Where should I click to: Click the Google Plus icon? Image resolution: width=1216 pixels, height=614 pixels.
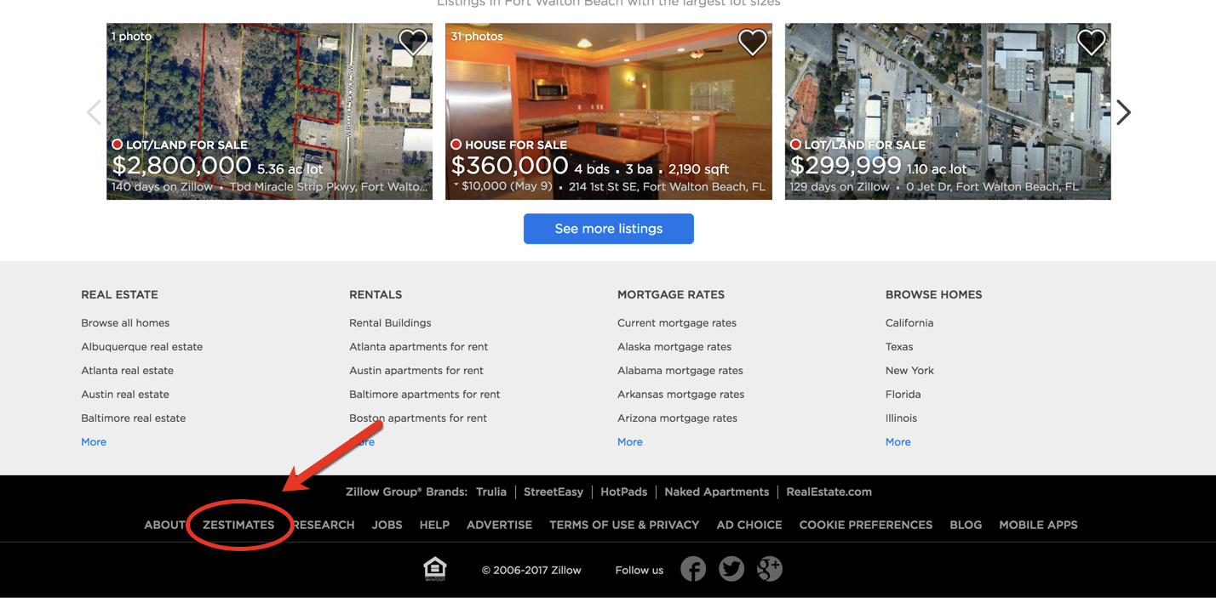[x=770, y=569]
